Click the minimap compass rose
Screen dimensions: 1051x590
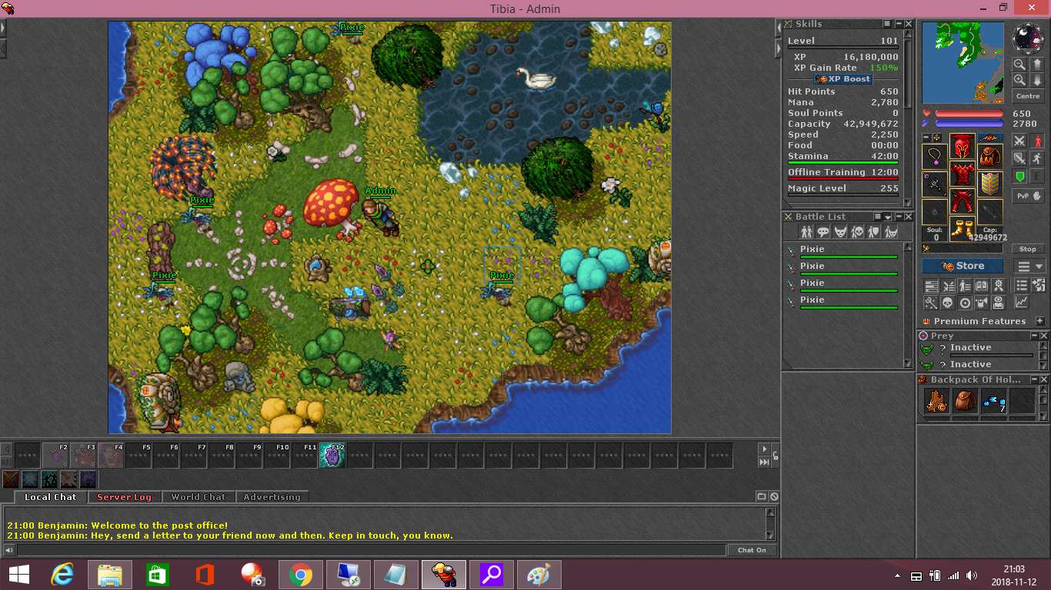[1029, 38]
